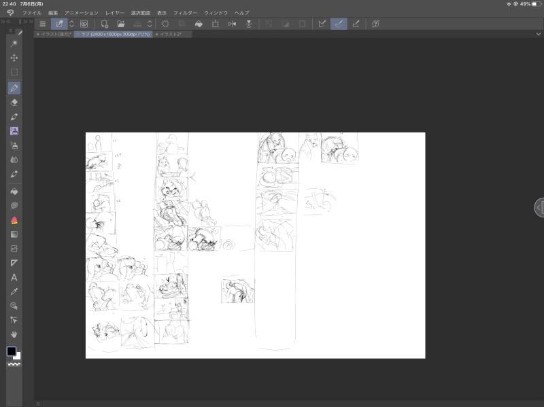Switch to the イラスト2 canvas tab

(173, 34)
